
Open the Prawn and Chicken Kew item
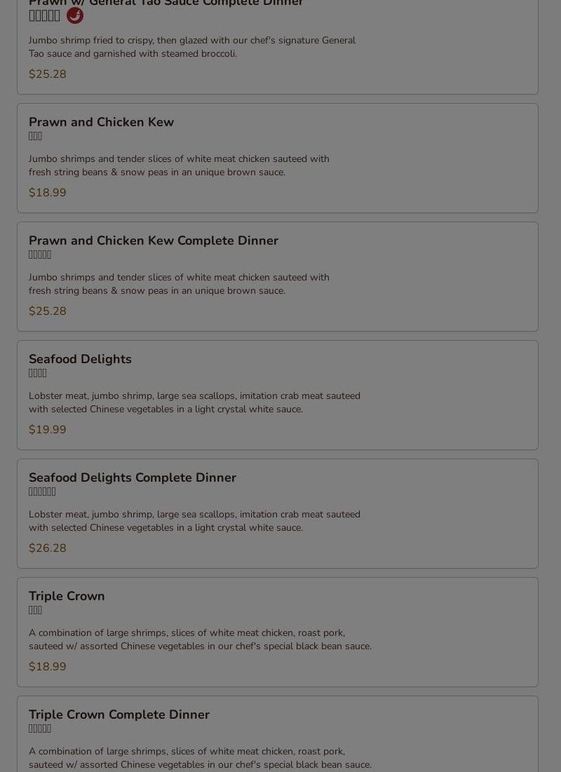point(101,122)
